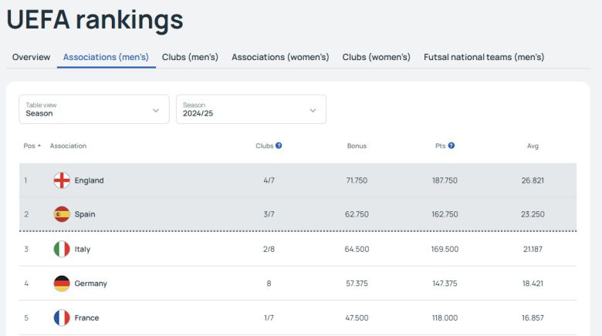
Task: Open the Table view dropdown
Action: [93, 109]
